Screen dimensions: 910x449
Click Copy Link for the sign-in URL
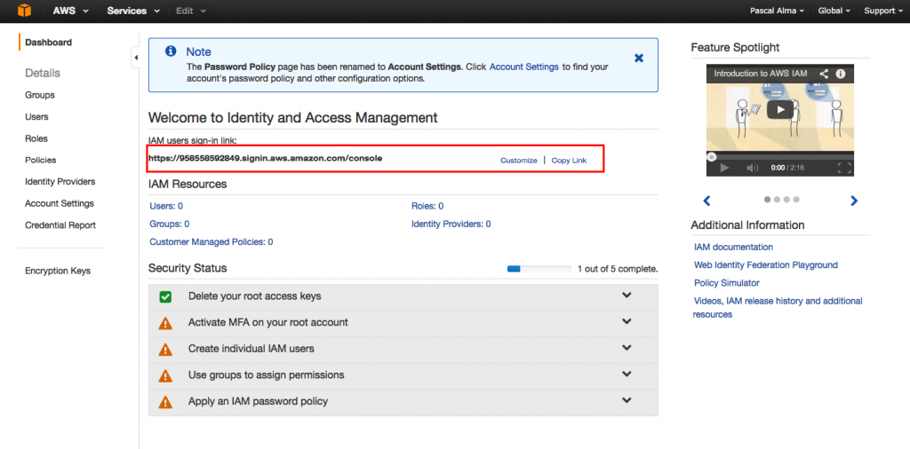point(569,161)
